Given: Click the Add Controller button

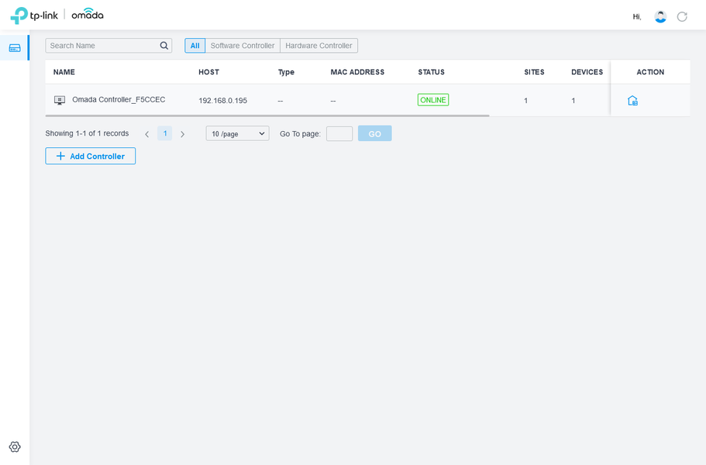Looking at the screenshot, I should click(x=91, y=157).
